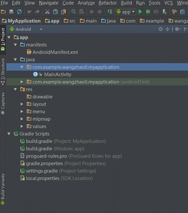Toggle the Project tool window tab
Image resolution: width=188 pixels, height=213 pixels.
(3, 39)
